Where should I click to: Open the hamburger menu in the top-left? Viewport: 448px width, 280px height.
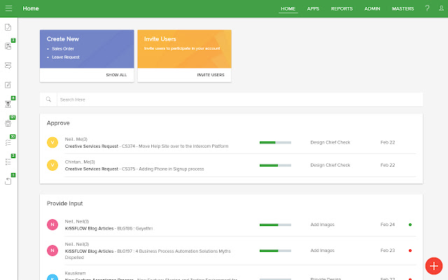8,8
